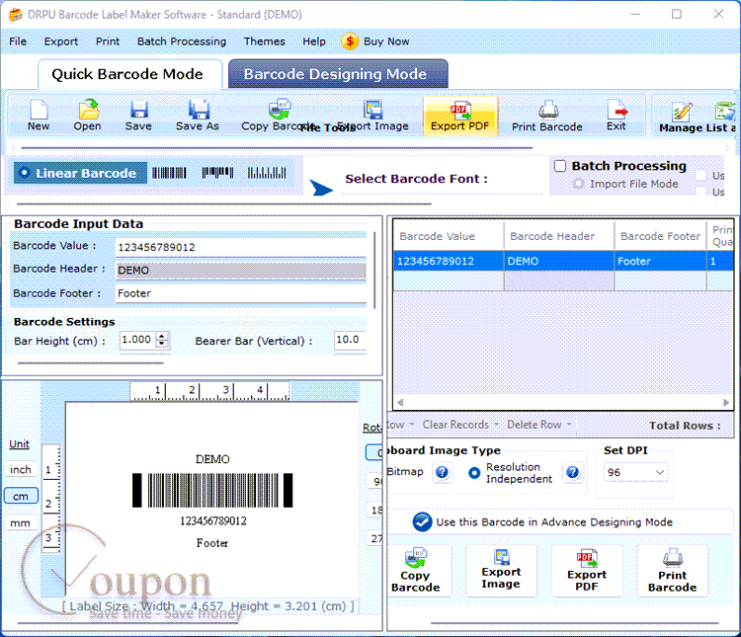Click the New file toolbar icon
Viewport: 741px width, 637px height.
(x=39, y=116)
